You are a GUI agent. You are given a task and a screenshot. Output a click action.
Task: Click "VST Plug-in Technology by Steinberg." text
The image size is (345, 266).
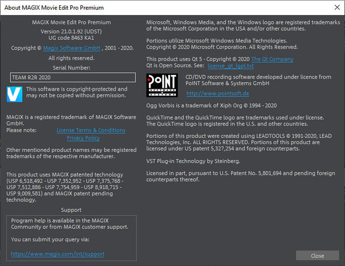coord(193,161)
